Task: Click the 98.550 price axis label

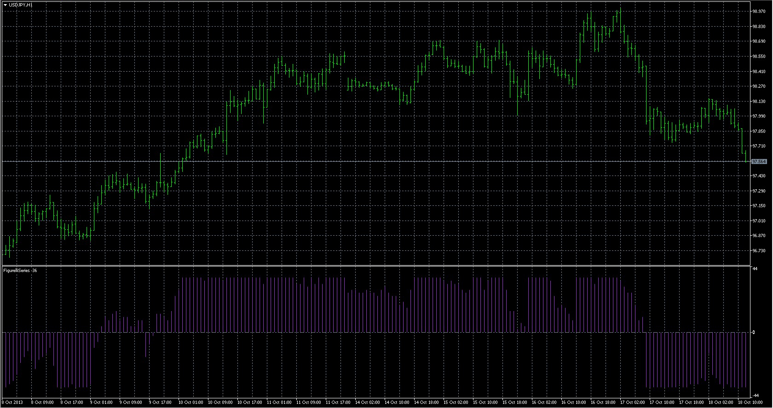Action: click(x=759, y=57)
